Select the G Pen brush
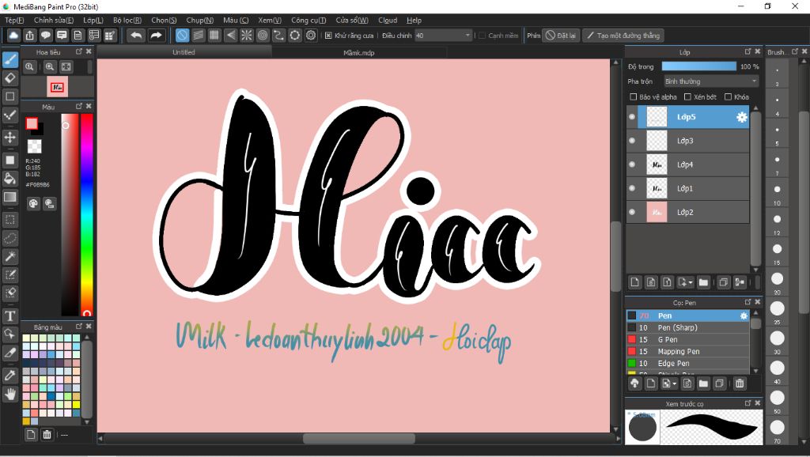Screen dimensions: 810x457 [687, 339]
